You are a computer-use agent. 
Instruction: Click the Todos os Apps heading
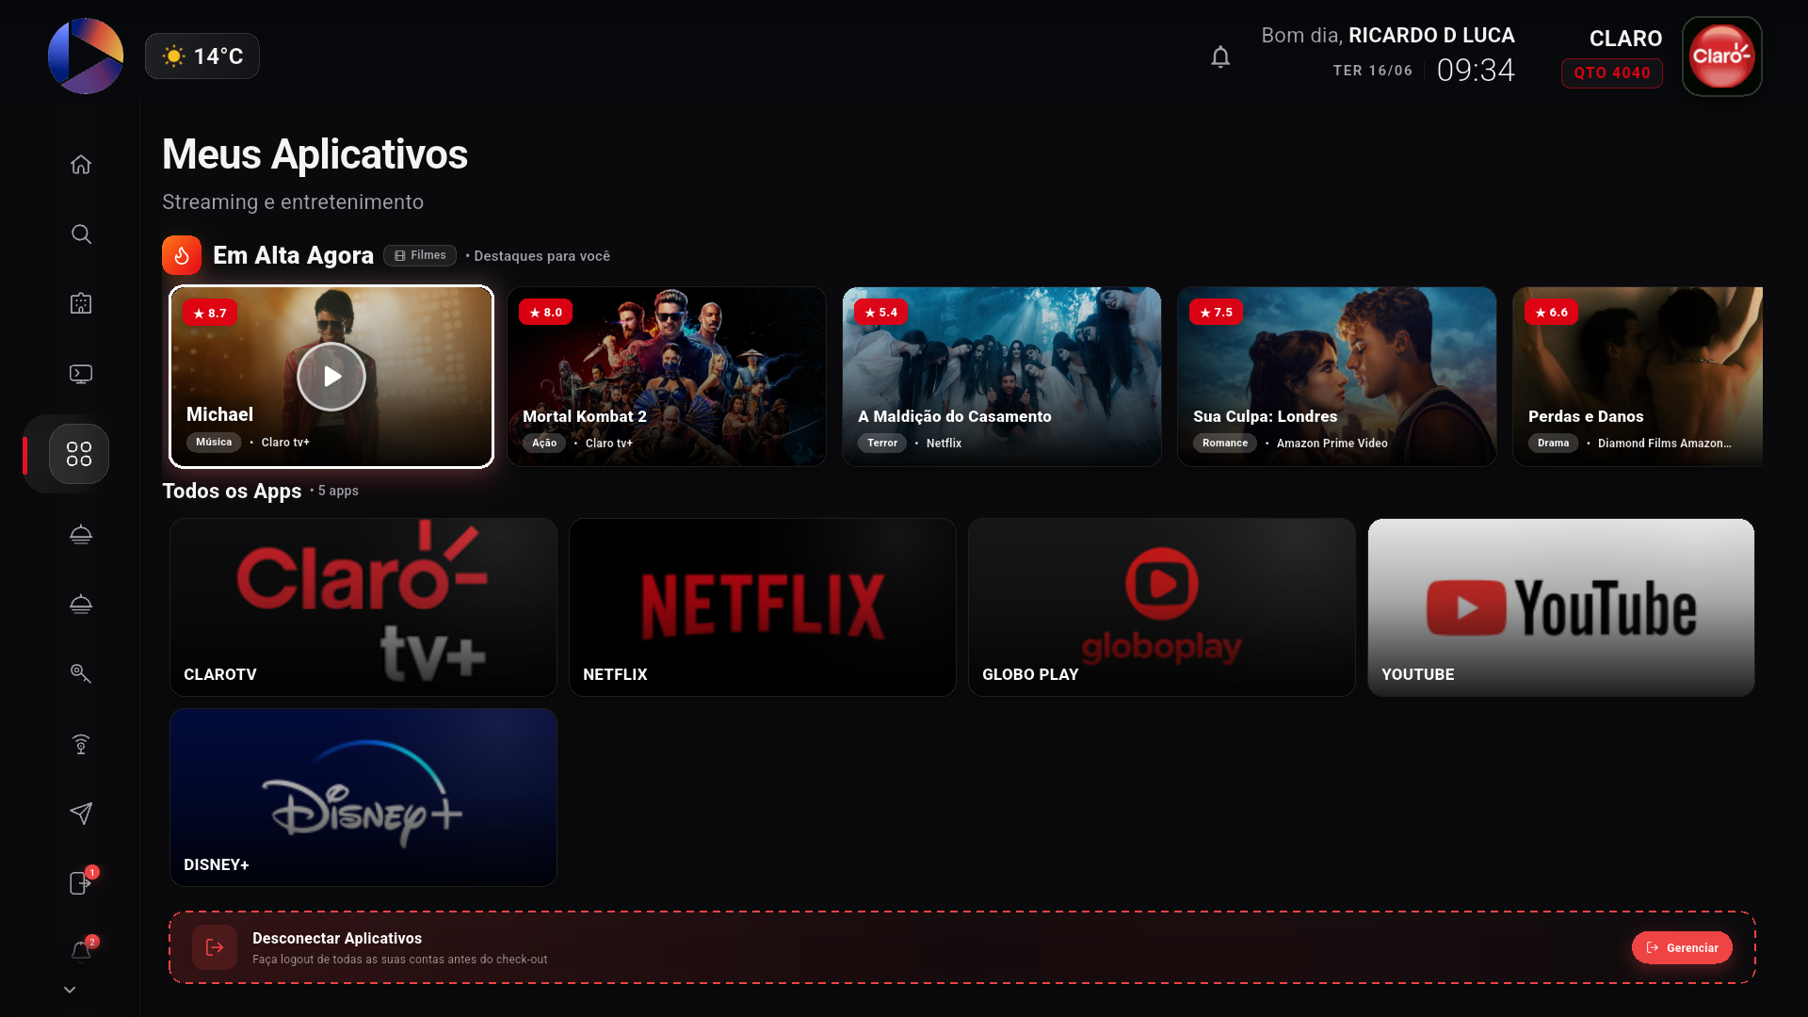tap(232, 492)
